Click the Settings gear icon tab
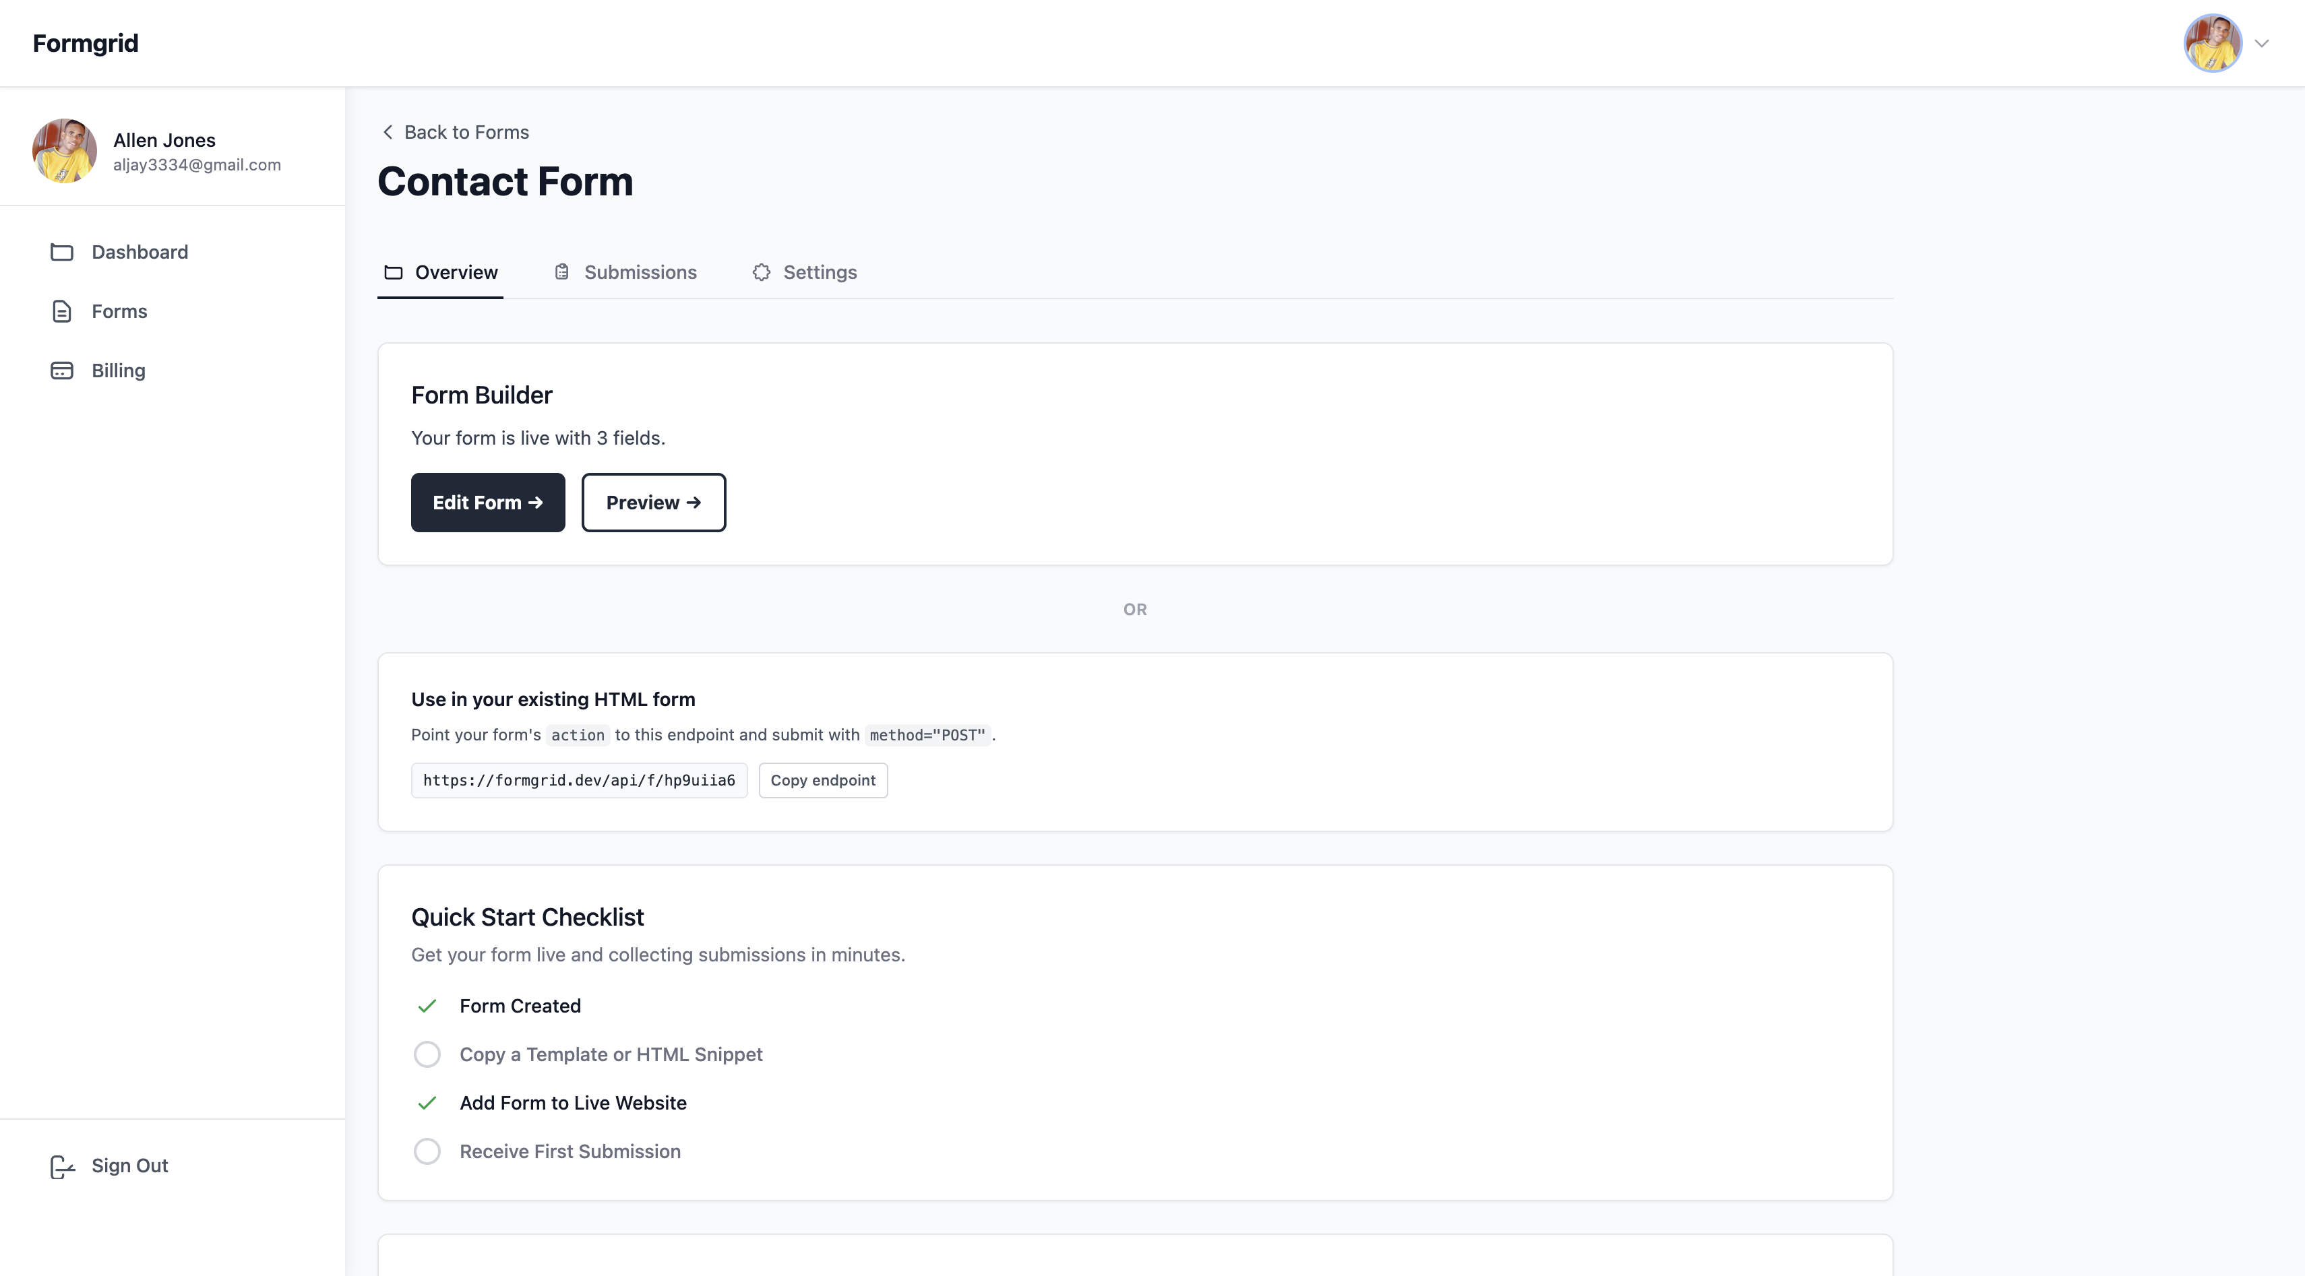Image resolution: width=2305 pixels, height=1276 pixels. point(762,272)
